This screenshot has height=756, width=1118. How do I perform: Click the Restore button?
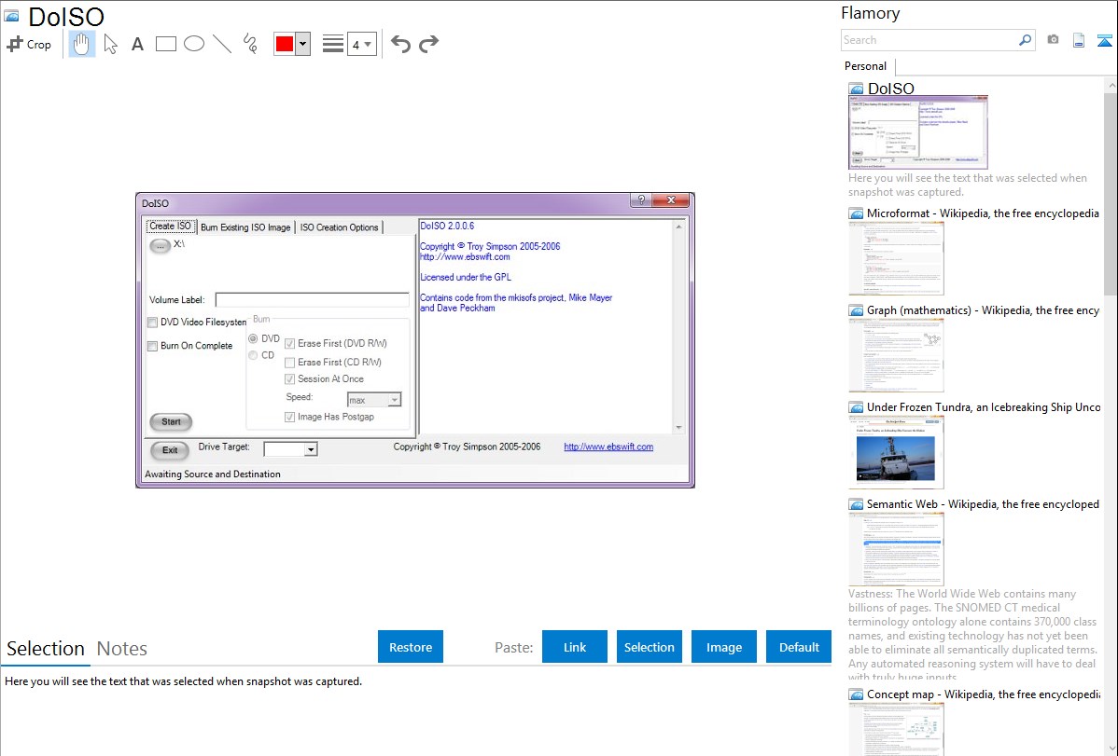coord(411,647)
